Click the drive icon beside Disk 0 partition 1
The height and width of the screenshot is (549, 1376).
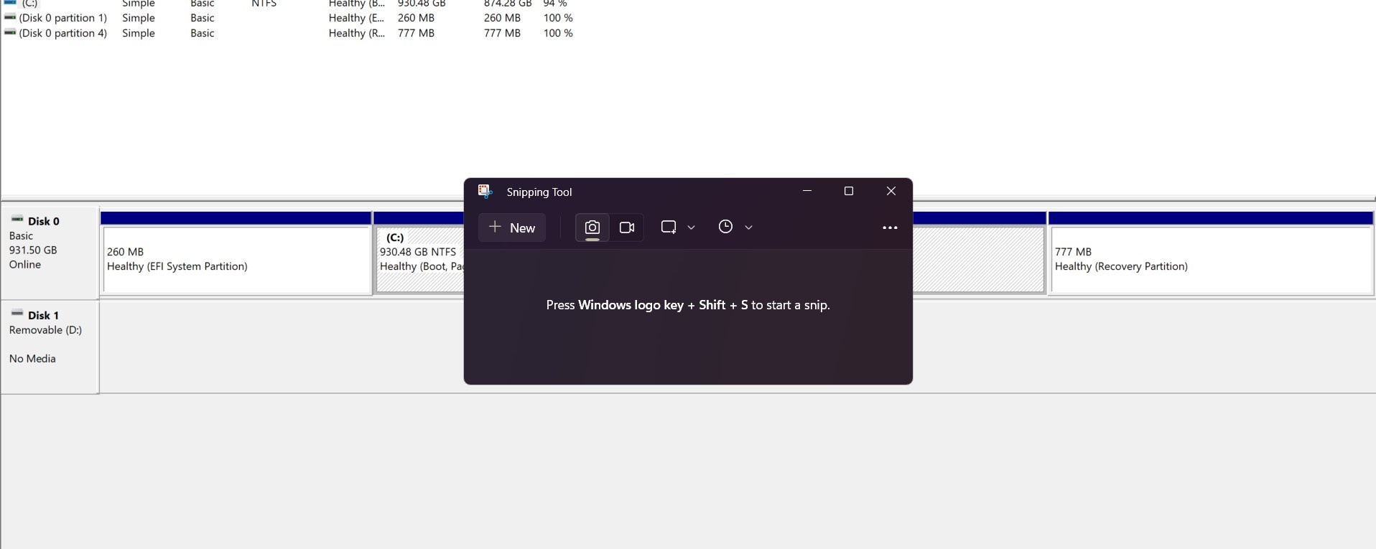tap(10, 17)
